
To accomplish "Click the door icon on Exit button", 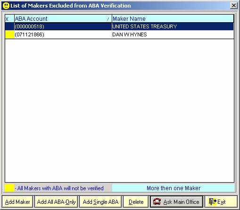I will click(x=213, y=202).
